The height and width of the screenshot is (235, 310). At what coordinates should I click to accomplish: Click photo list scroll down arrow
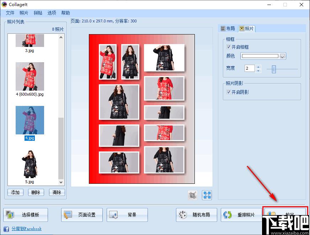61,182
